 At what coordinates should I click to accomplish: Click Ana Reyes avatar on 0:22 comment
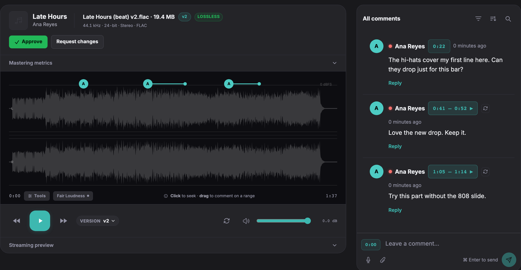[376, 46]
